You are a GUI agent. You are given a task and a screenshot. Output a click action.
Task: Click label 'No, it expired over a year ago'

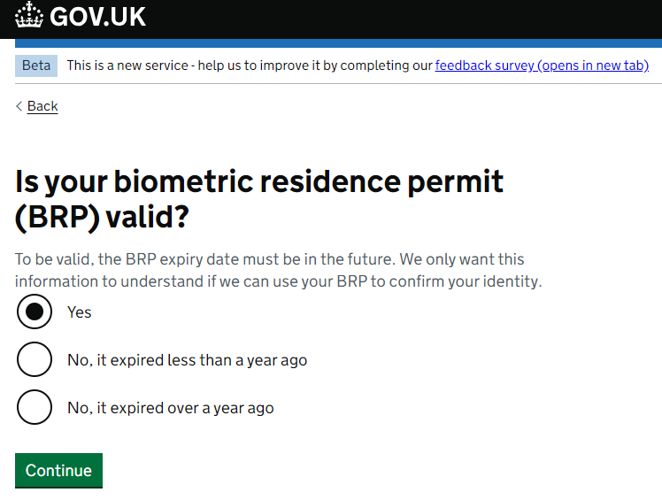[x=171, y=408]
